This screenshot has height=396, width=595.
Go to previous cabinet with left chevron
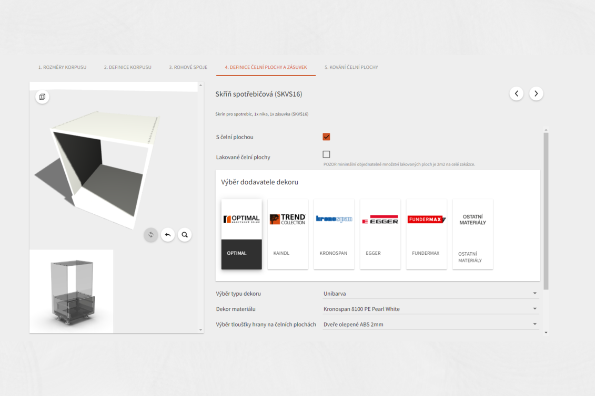coord(516,93)
